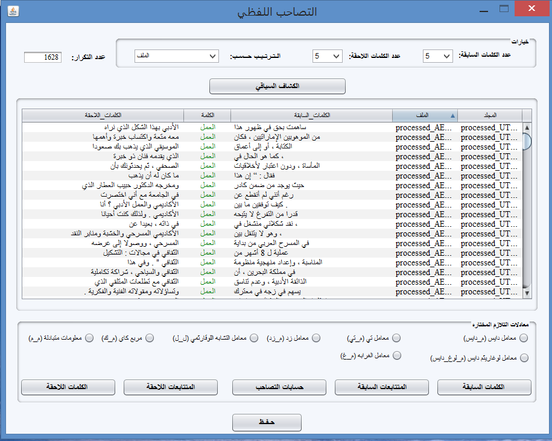Screen dimensions: 552x441
Task: Click the cell 'الثقافي والسياحي ، شراكة تكاملية'
Action: click(x=103, y=273)
